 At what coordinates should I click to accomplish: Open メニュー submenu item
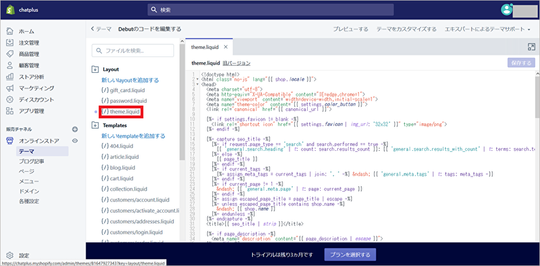(x=29, y=181)
